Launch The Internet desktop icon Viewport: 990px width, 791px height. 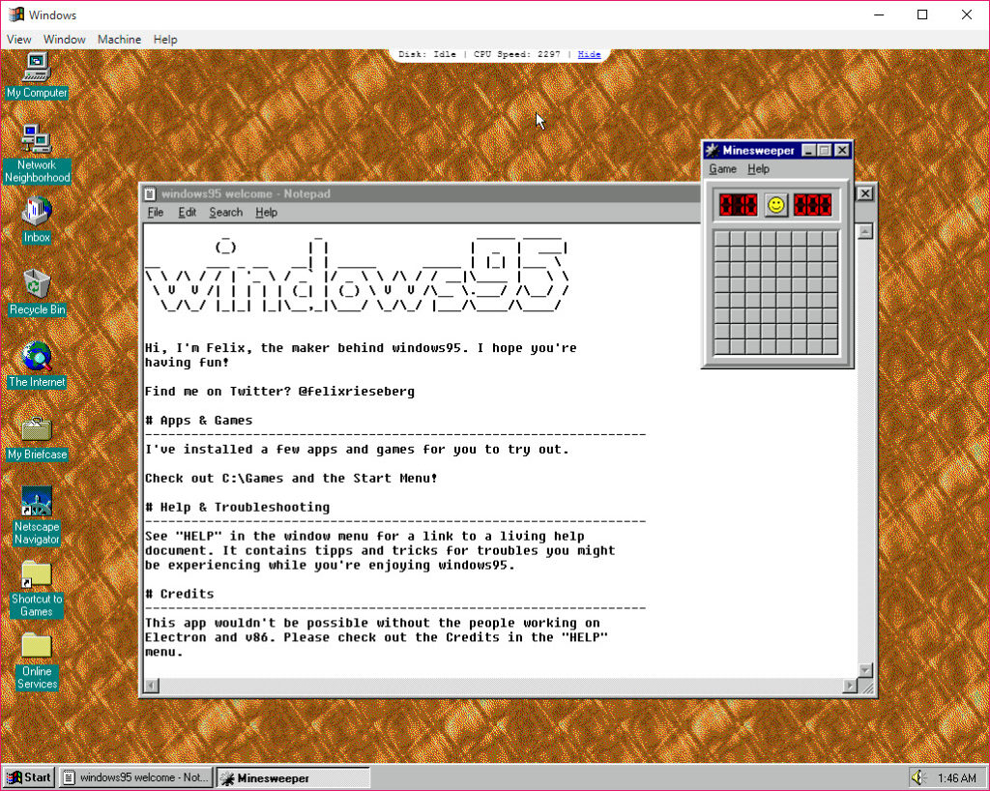point(37,357)
